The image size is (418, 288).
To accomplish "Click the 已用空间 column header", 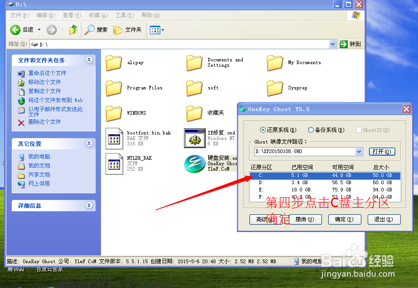I will click(302, 167).
